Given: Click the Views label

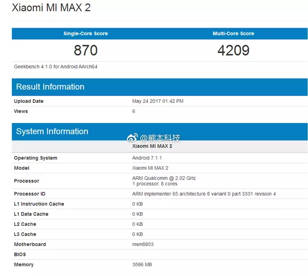Looking at the screenshot, I should coord(21,111).
